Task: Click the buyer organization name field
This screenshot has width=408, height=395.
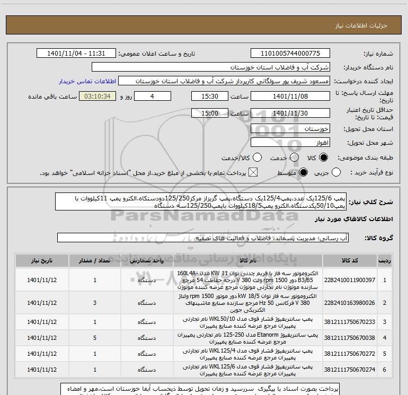Action: pos(211,67)
